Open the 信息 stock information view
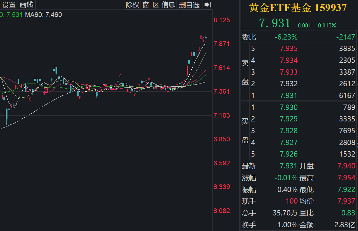The height and width of the screenshot is (231, 358). coord(168,5)
